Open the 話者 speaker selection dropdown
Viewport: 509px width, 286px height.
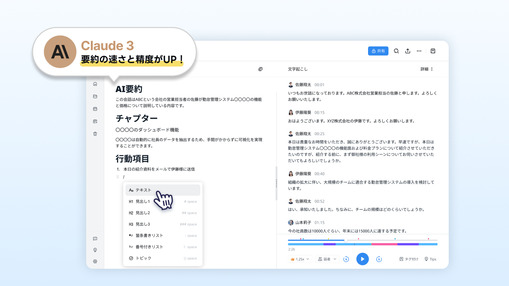[x=327, y=259]
